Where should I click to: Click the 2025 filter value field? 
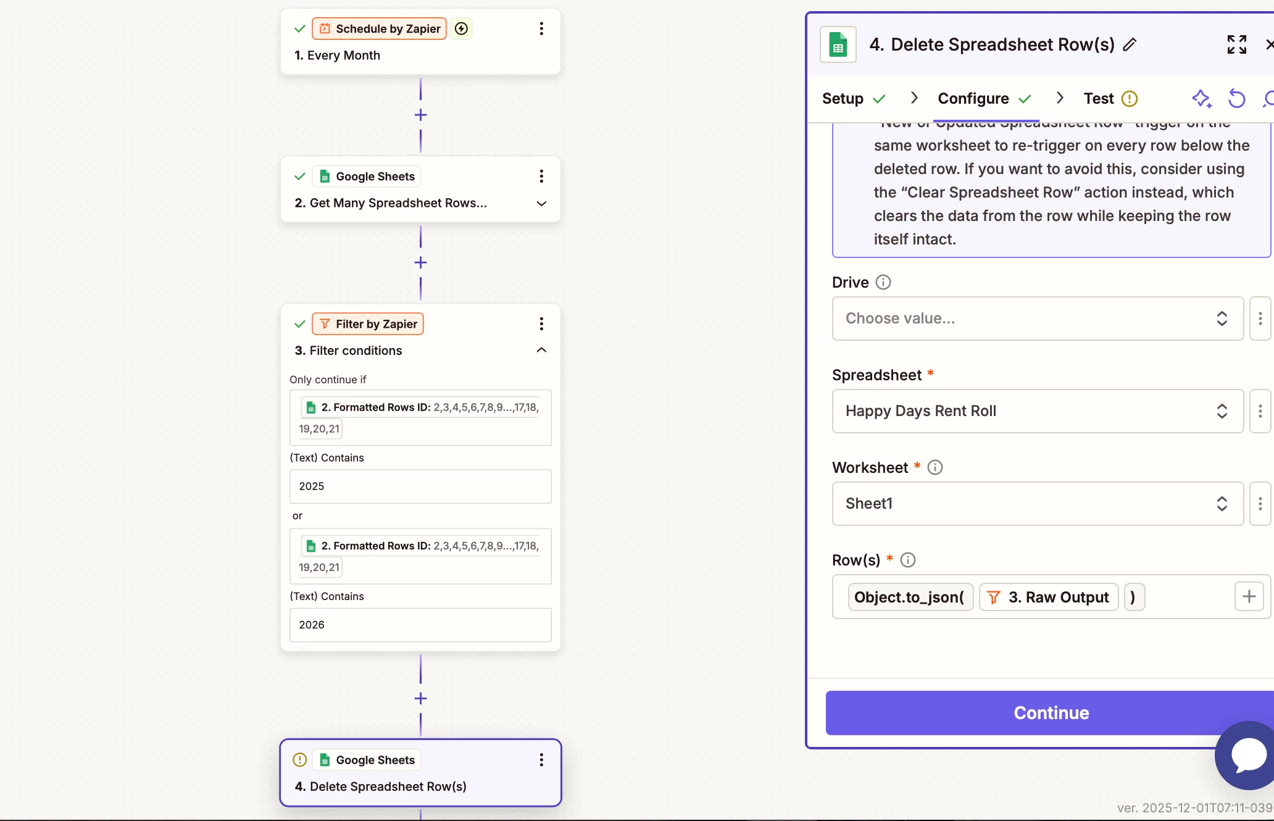pos(420,486)
